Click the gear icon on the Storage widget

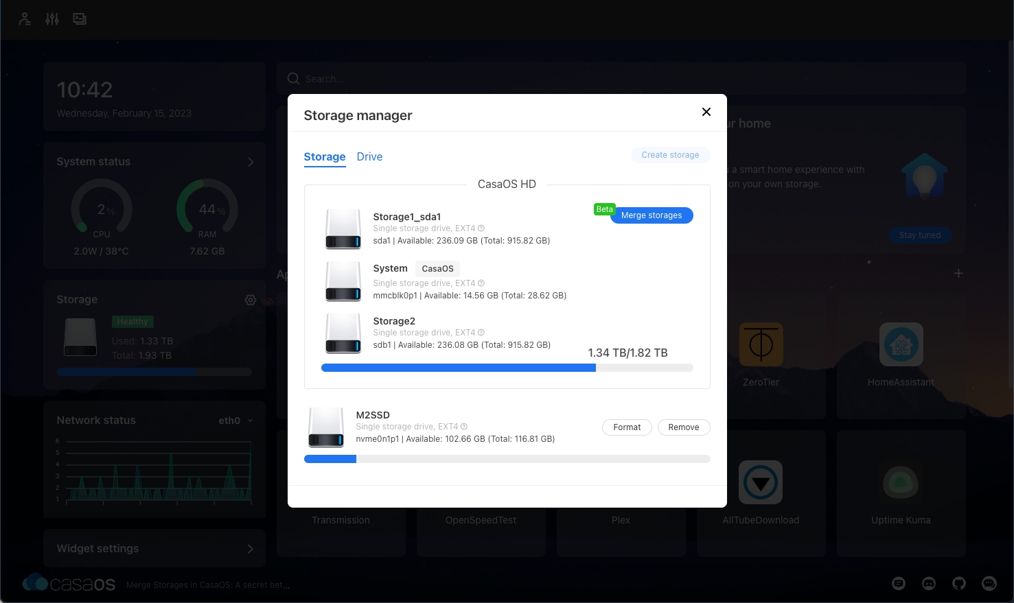tap(251, 300)
